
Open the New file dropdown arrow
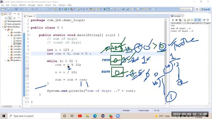click(5, 9)
